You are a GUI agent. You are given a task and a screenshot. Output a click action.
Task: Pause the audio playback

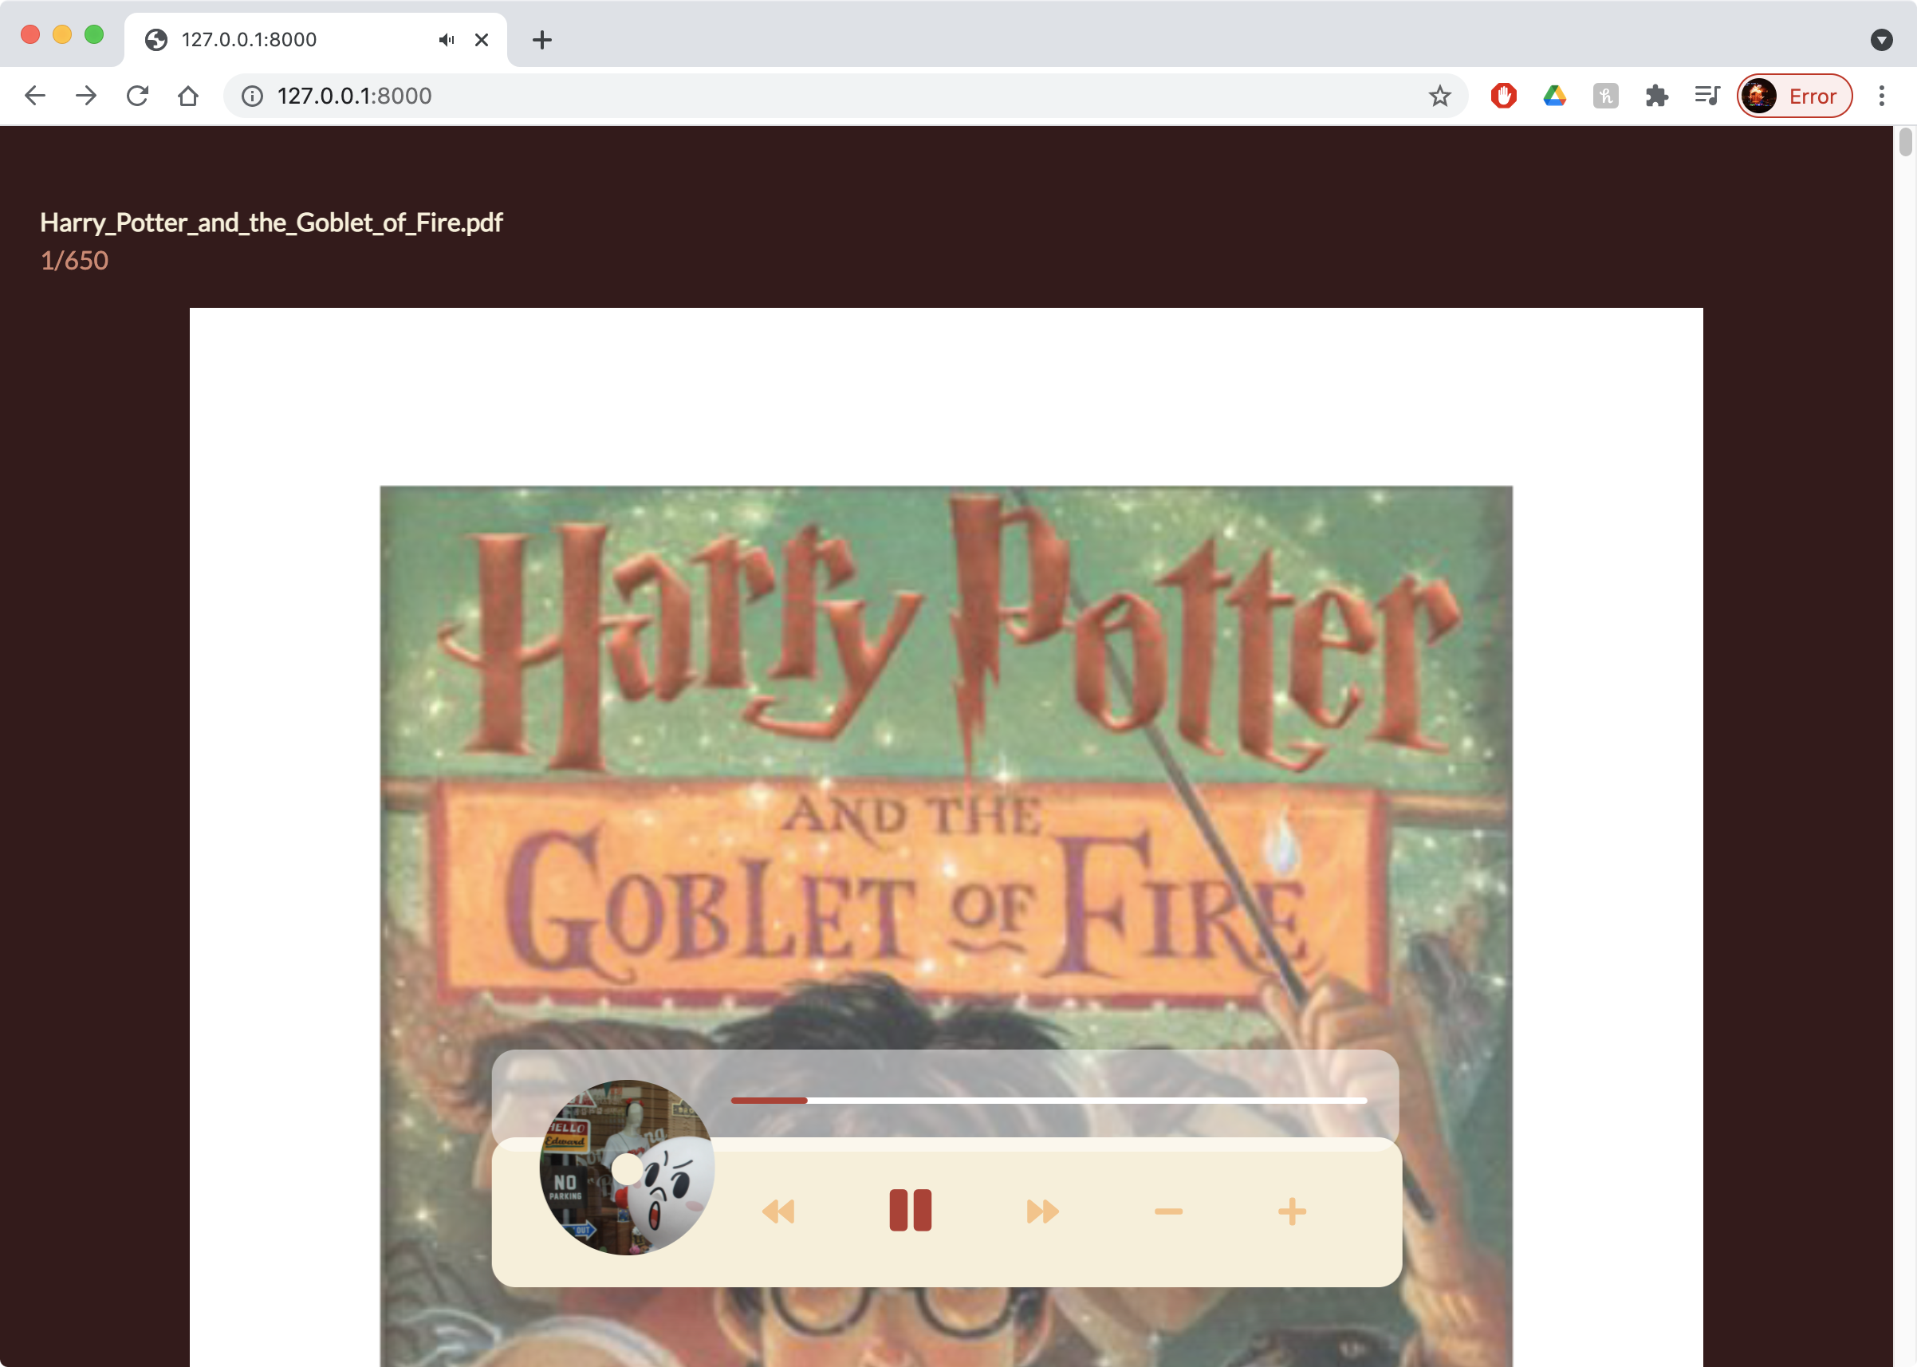910,1211
